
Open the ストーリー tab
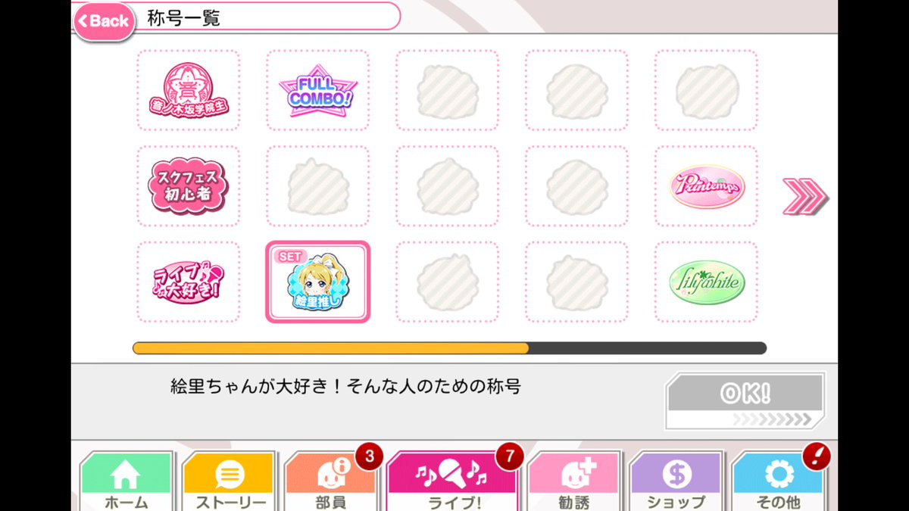(x=230, y=481)
